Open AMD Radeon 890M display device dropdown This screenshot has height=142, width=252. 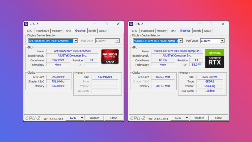(x=76, y=41)
